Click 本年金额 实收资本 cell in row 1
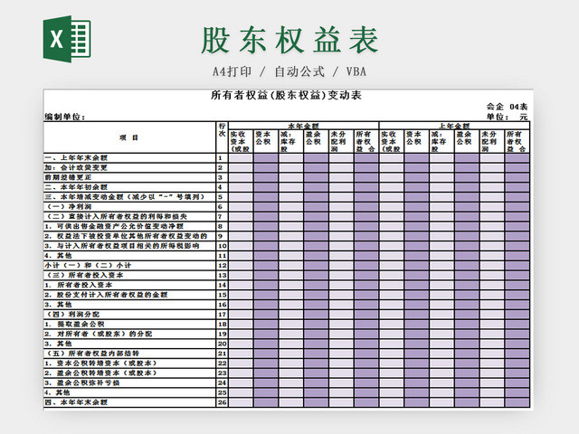Viewport: 579px width, 434px height. [241, 158]
